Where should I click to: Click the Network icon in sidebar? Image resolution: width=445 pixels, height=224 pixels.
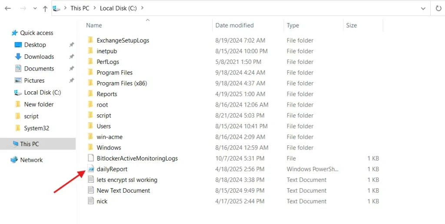click(15, 160)
